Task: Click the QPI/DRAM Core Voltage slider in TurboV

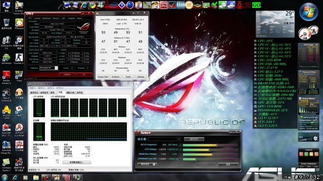Action: [208, 159]
